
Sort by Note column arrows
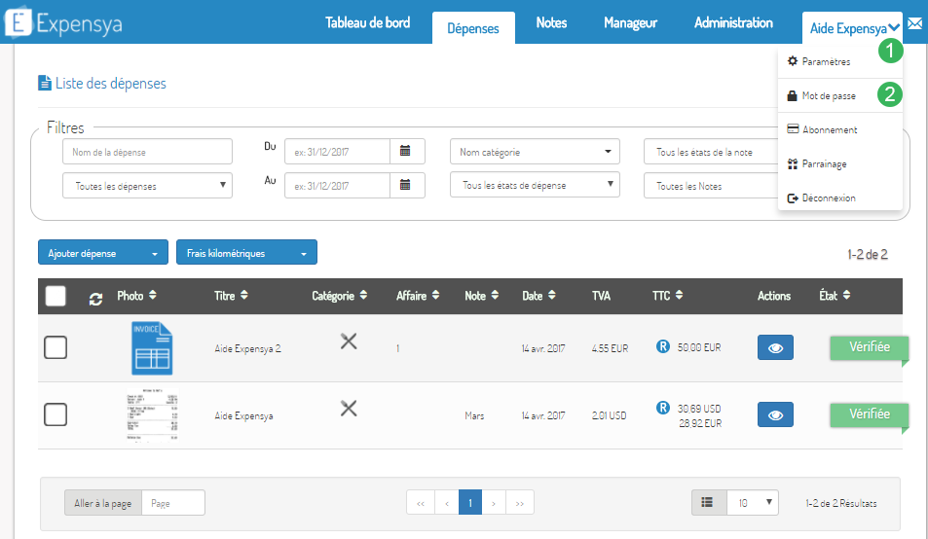pos(495,295)
